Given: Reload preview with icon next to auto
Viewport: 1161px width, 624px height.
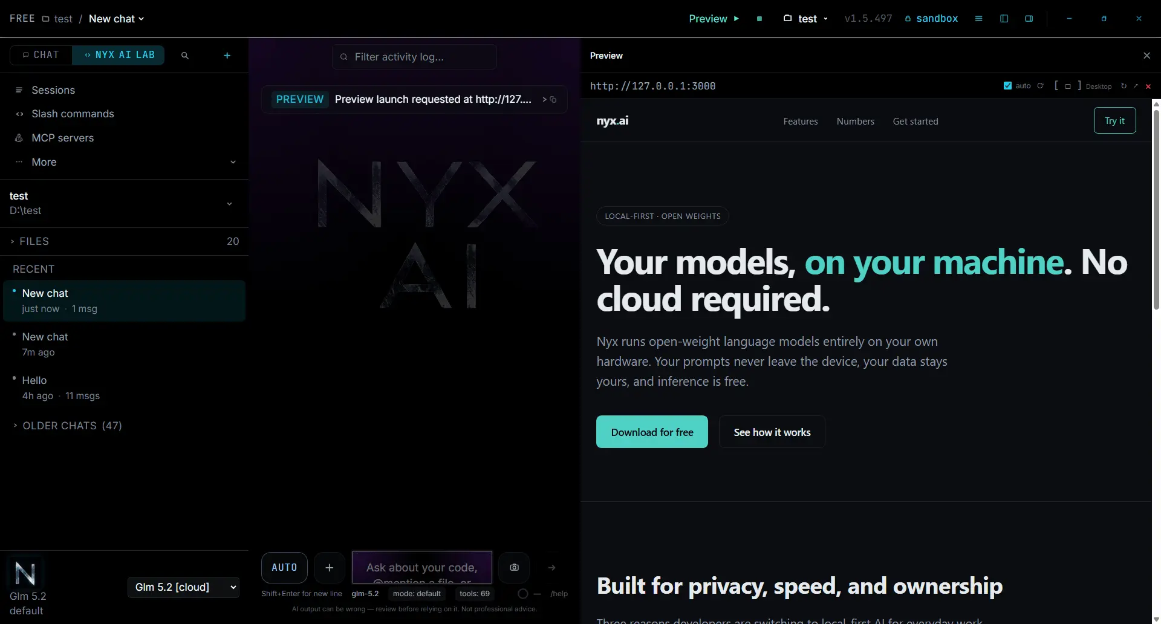Looking at the screenshot, I should click(x=1040, y=86).
